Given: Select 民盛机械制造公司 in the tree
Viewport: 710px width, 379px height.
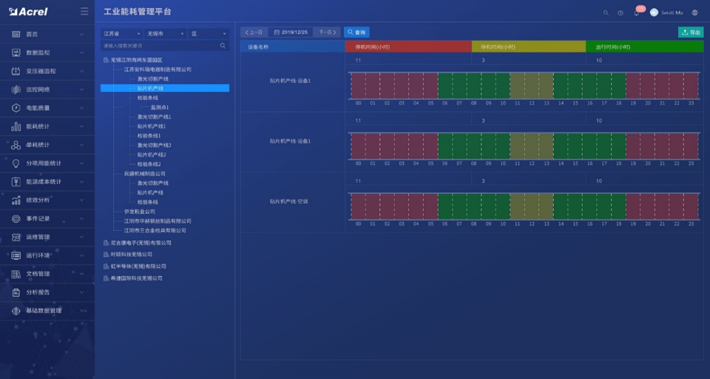Looking at the screenshot, I should click(144, 174).
